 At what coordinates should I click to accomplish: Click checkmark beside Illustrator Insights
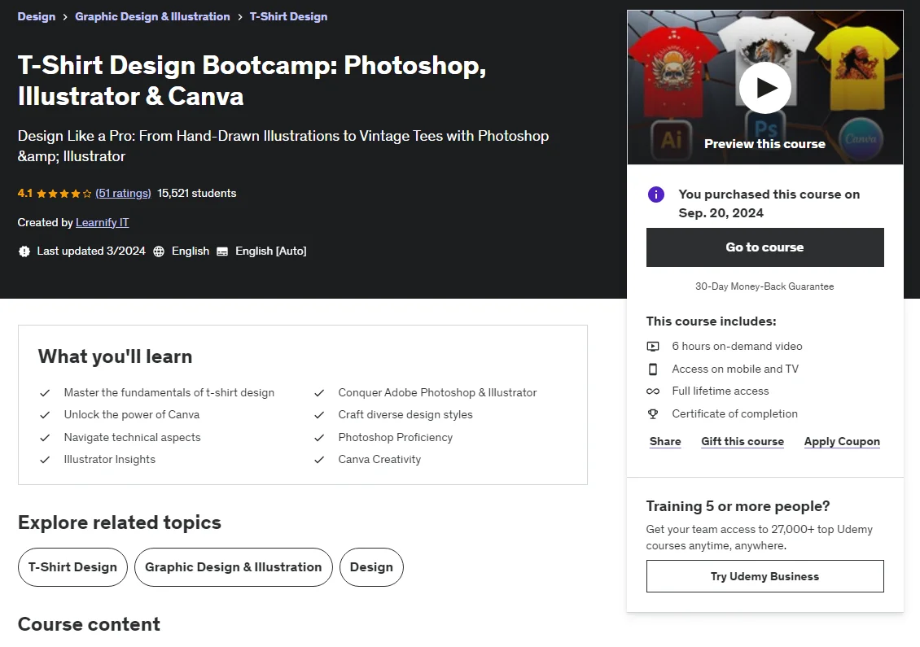(45, 460)
